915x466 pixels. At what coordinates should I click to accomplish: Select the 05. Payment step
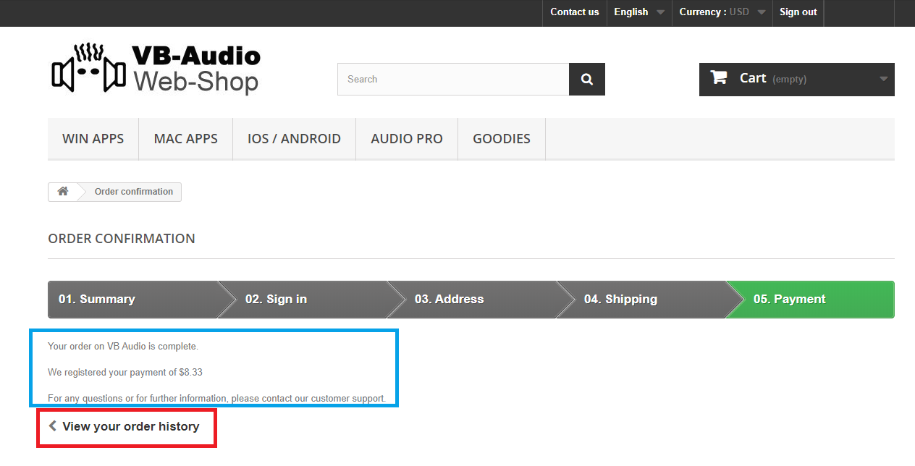pos(811,300)
